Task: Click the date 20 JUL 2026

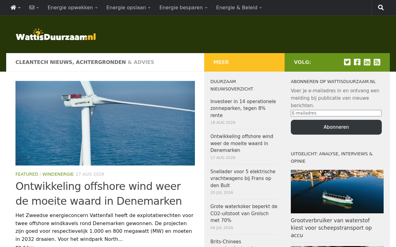Action: [x=222, y=193]
